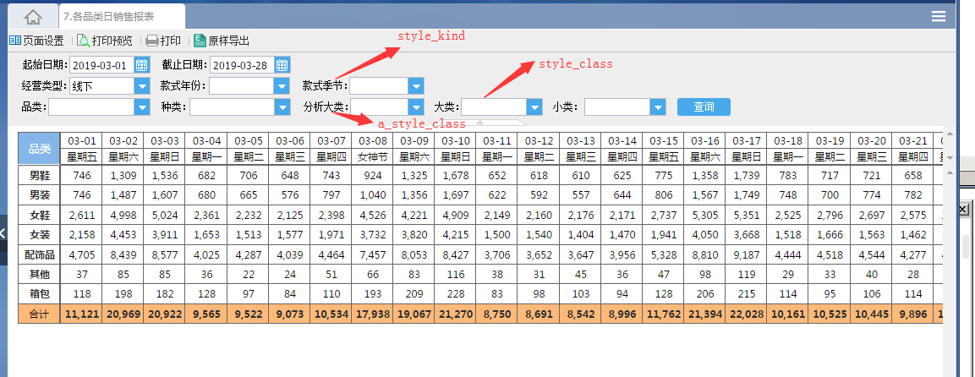Click the close X on right-edge window
This screenshot has width=975, height=377.
963,210
